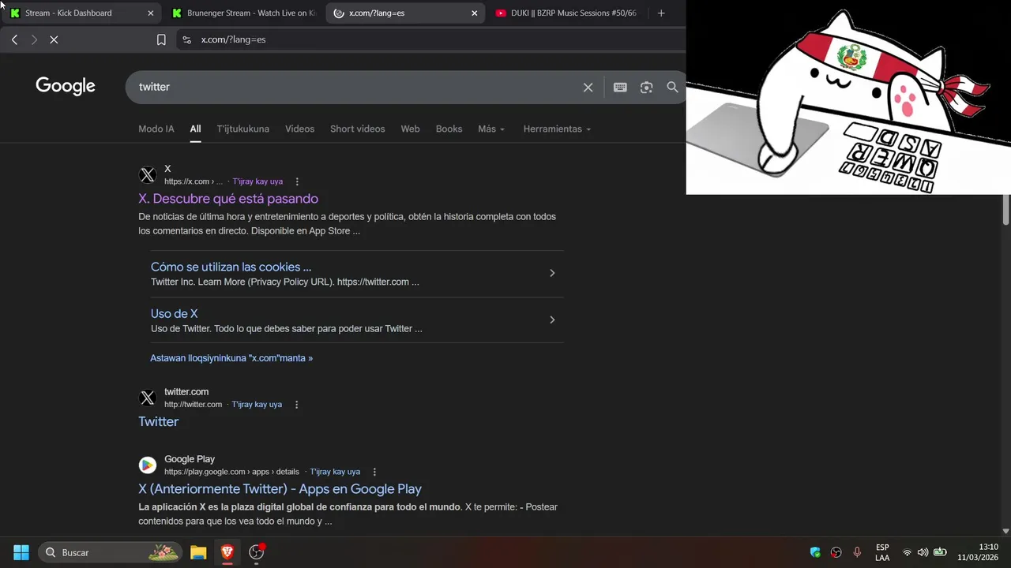Viewport: 1011px width, 568px height.
Task: Click the battery tray icon
Action: pyautogui.click(x=940, y=552)
